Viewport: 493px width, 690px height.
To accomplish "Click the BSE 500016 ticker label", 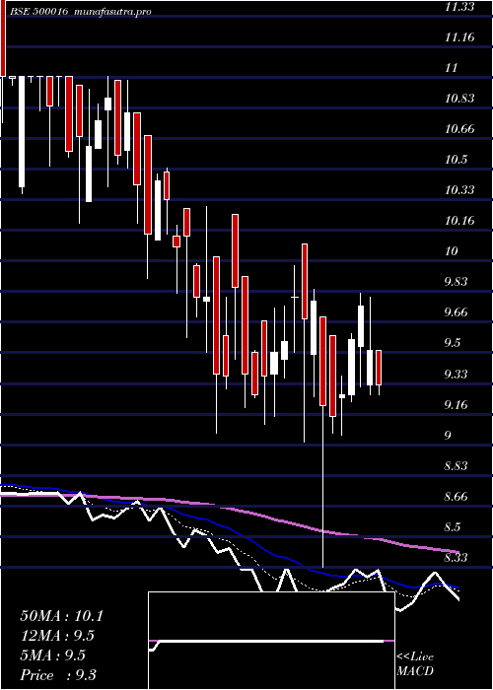I will coord(38,12).
